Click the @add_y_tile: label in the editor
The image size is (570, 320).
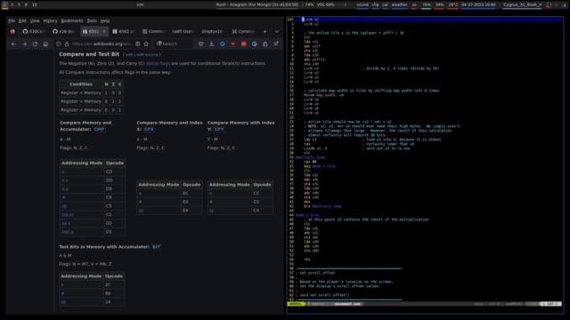(307, 215)
